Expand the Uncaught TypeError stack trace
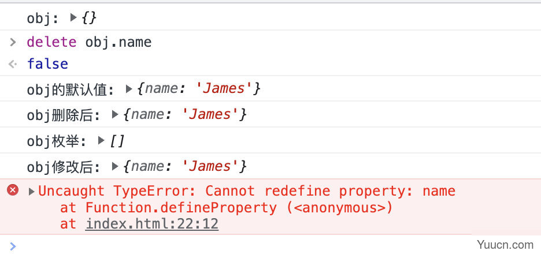Viewport: 541px width, 262px height. click(32, 192)
